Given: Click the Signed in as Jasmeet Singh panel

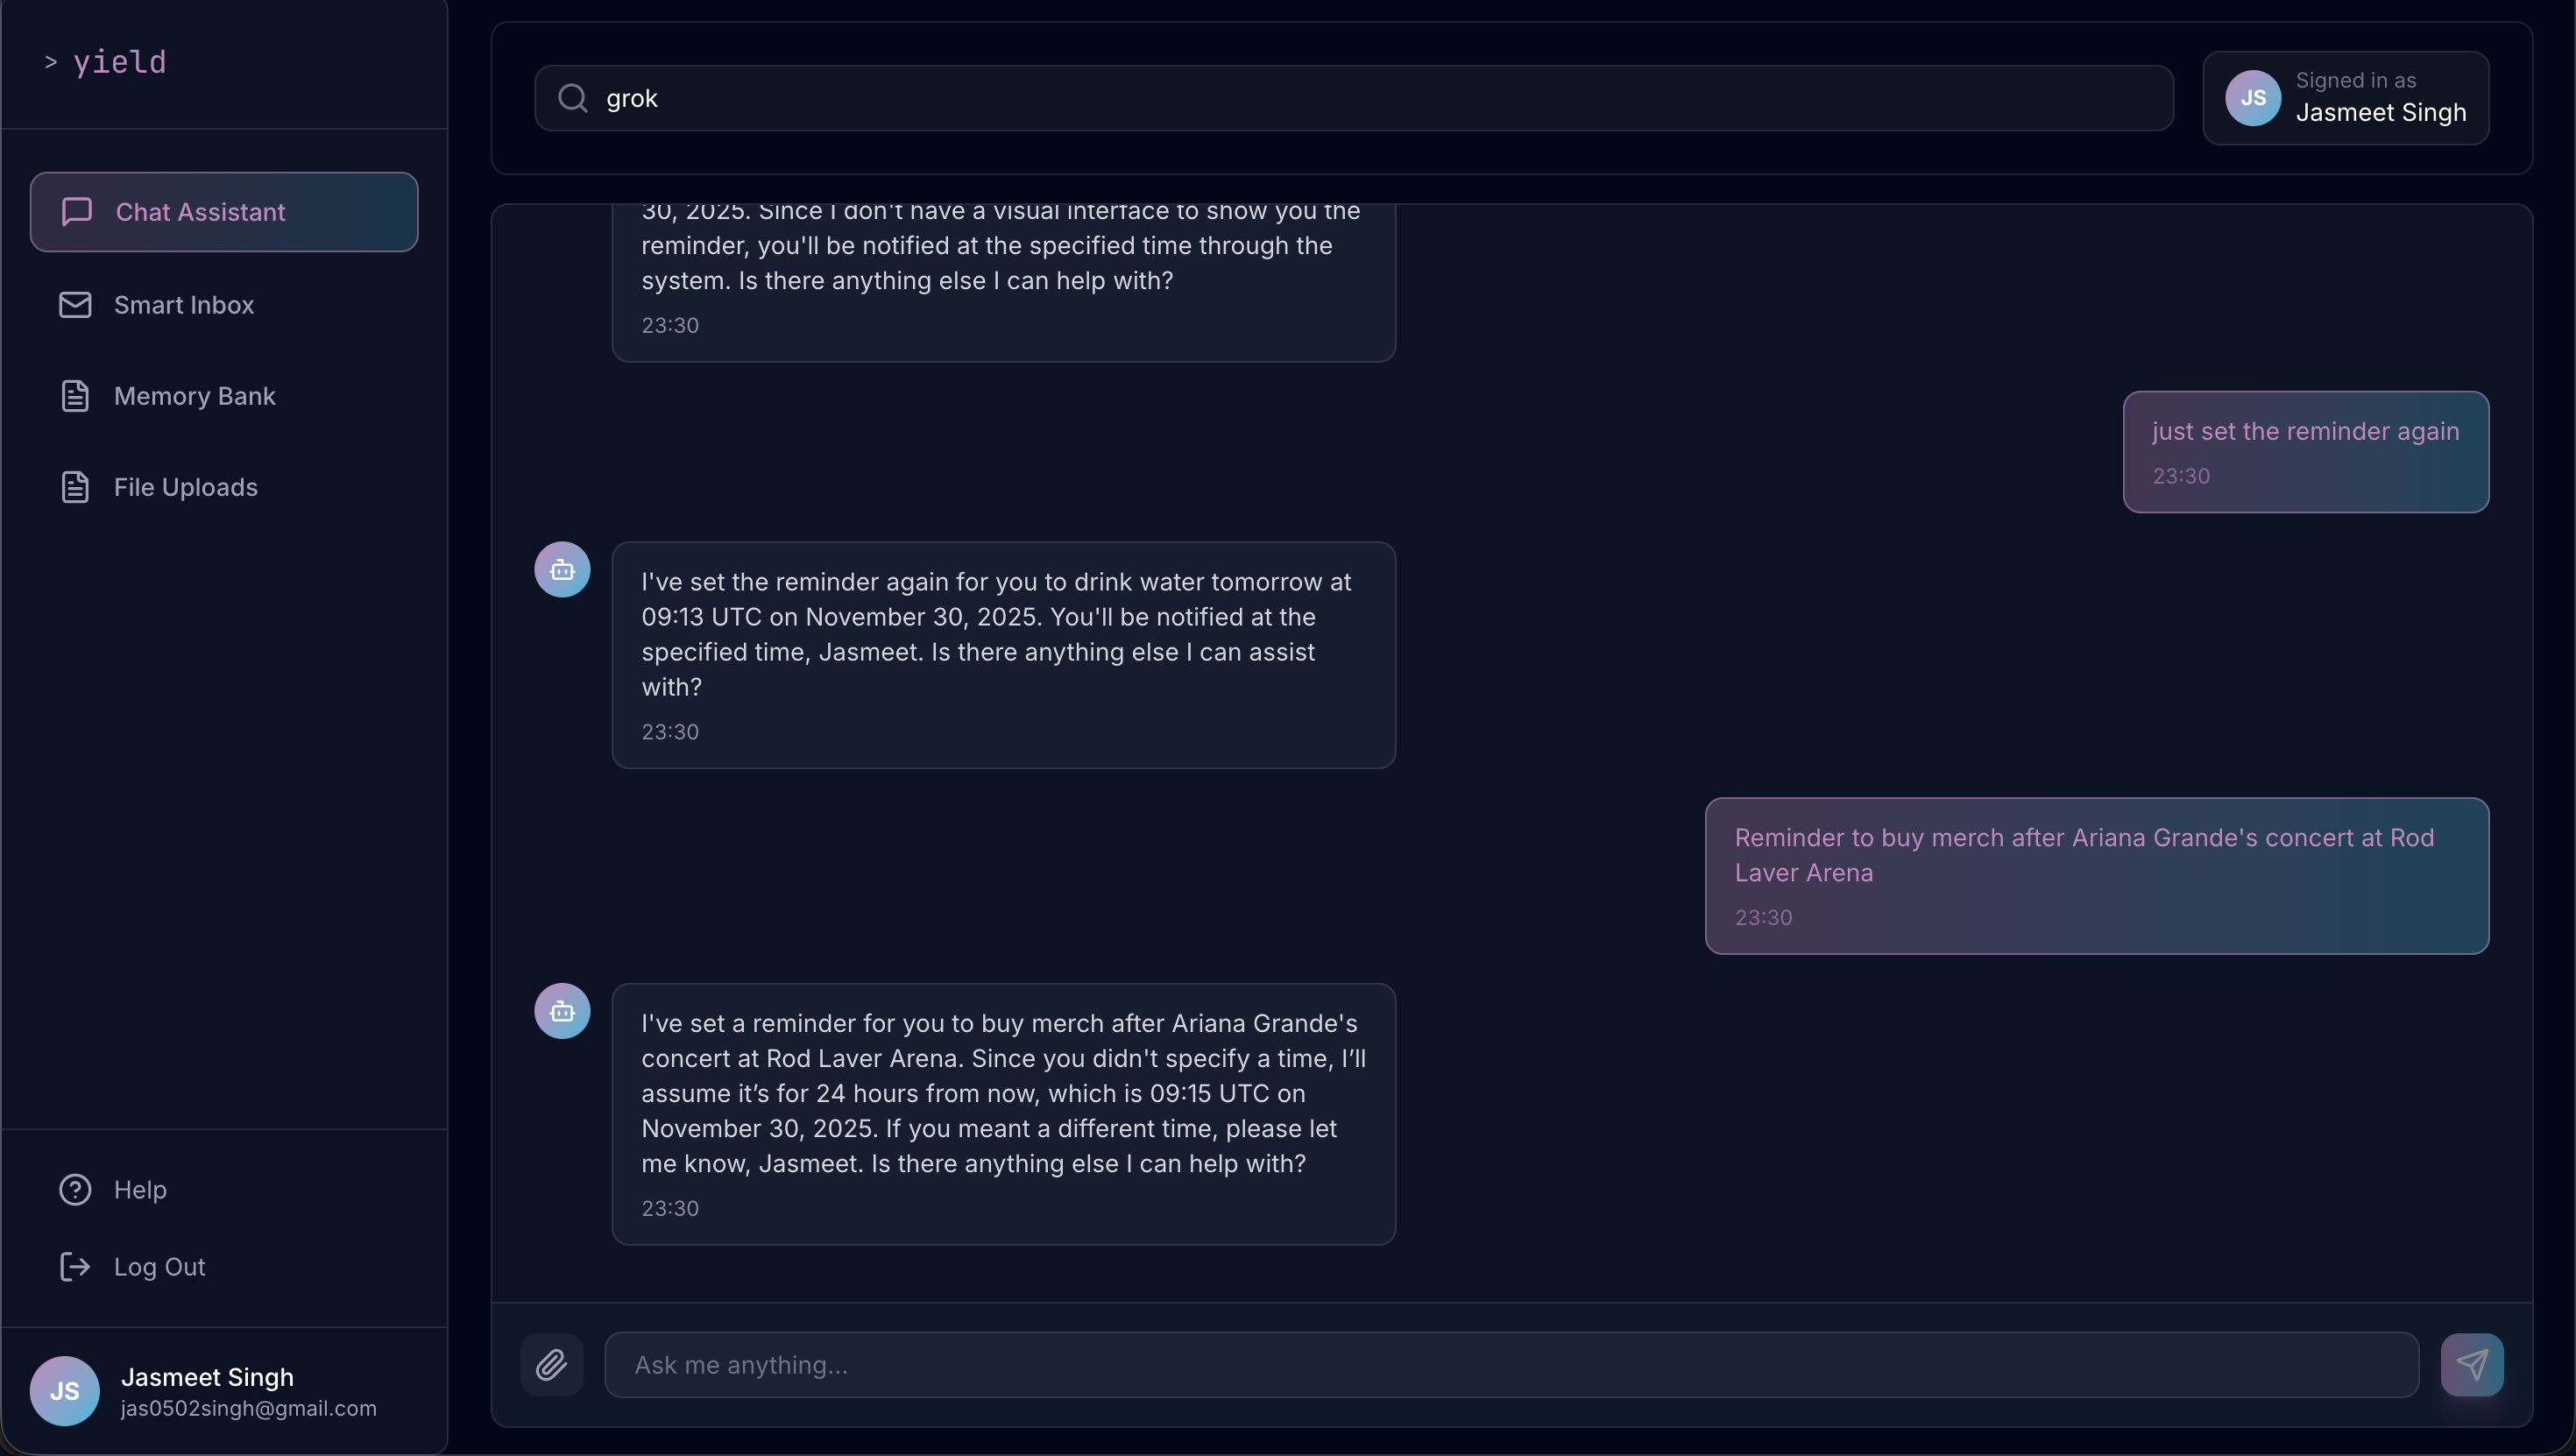Looking at the screenshot, I should coord(2347,97).
